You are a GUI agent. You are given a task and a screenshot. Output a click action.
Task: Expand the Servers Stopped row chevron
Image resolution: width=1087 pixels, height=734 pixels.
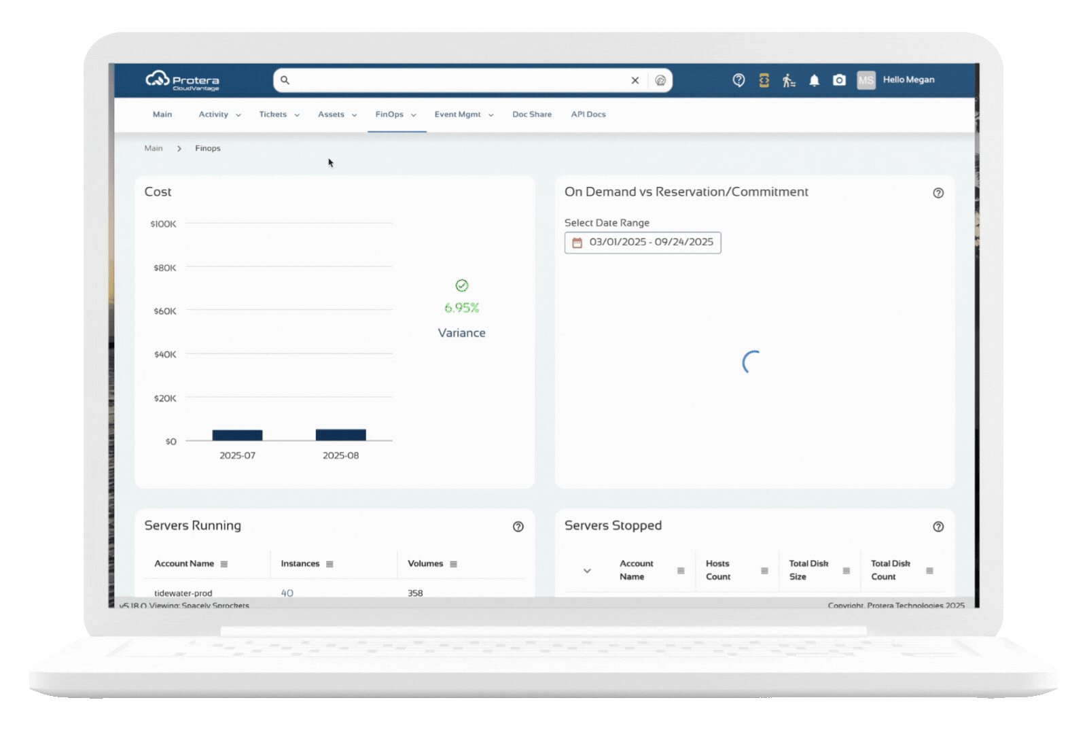[x=587, y=571]
